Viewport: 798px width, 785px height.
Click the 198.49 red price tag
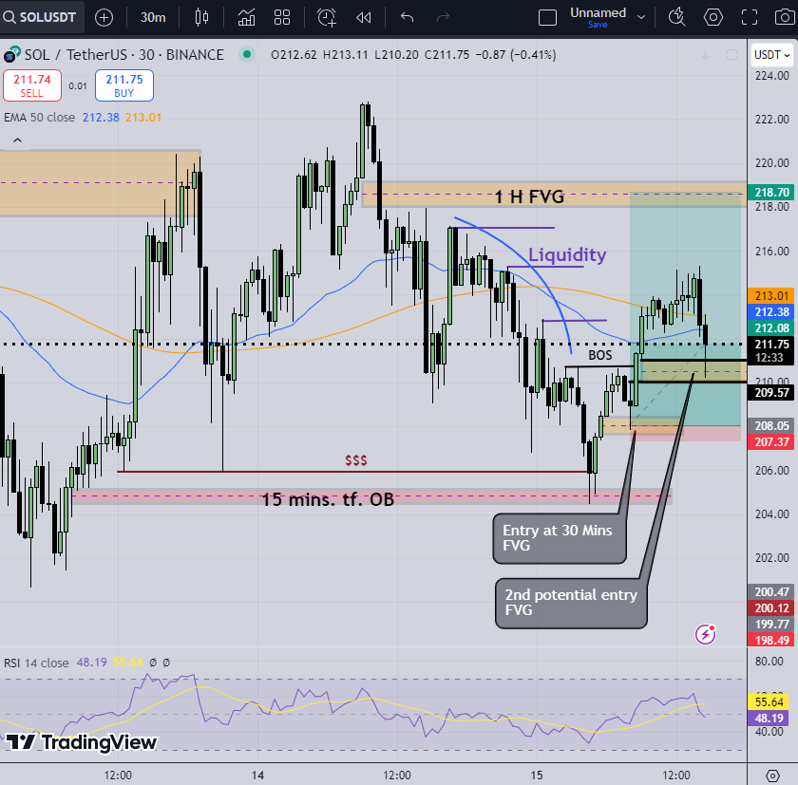tap(771, 640)
